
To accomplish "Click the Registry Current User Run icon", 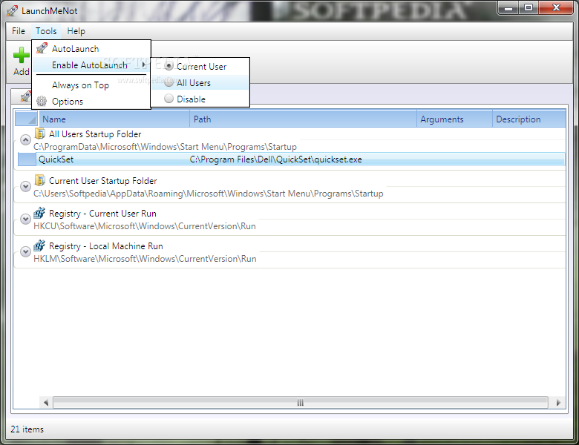I will click(x=39, y=213).
